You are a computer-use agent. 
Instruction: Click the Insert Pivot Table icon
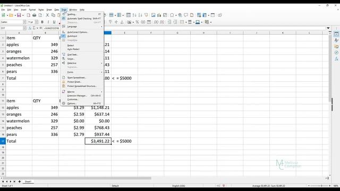tap(165, 15)
